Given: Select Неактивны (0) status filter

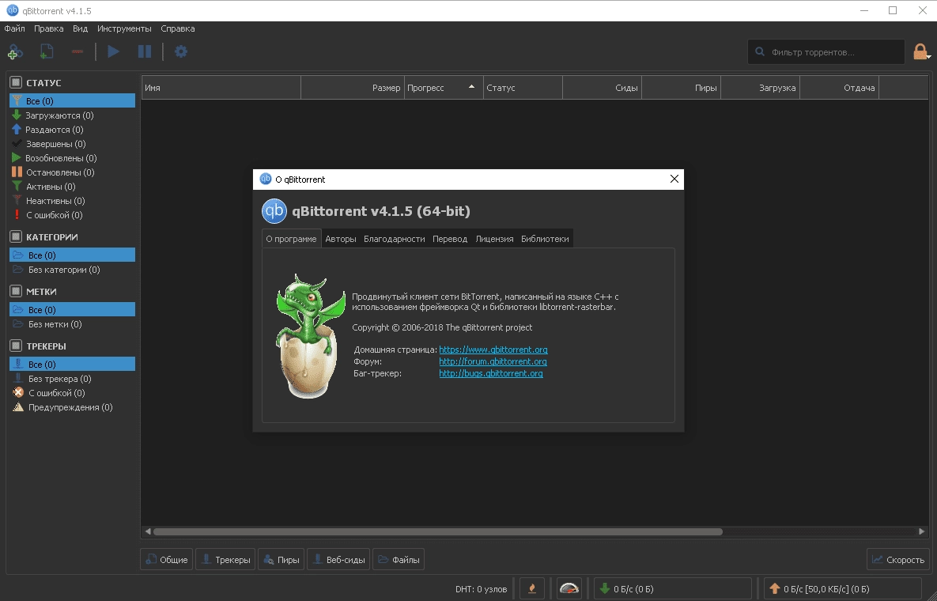Looking at the screenshot, I should coord(72,201).
